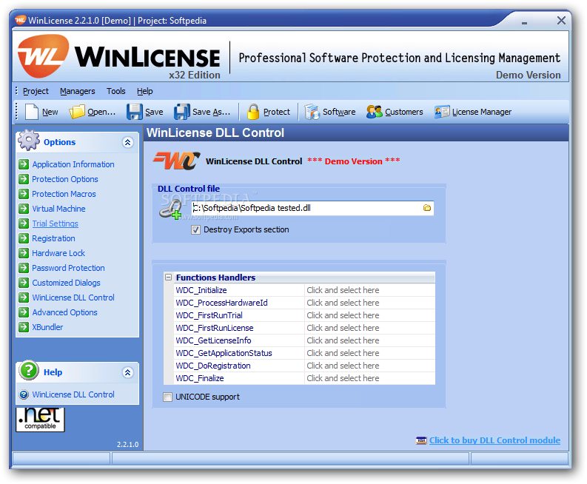Screen dimensions: 587x484
Task: Click arrow icon beside Application Information
Action: (24, 164)
